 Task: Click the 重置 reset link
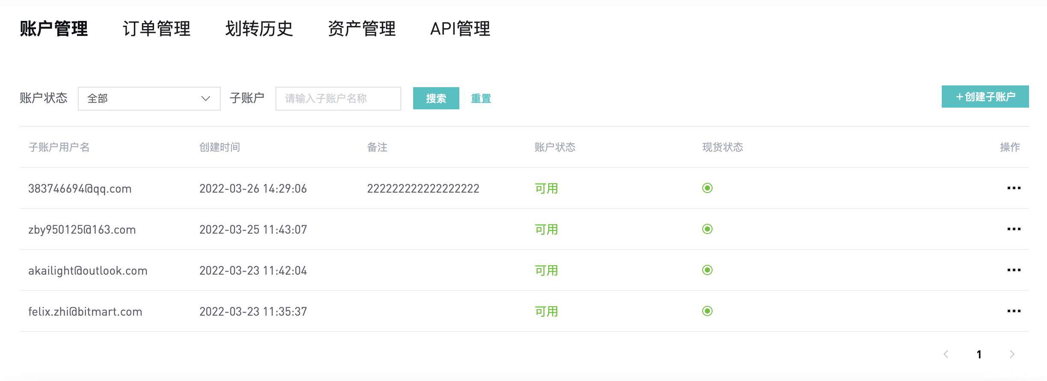[x=481, y=99]
